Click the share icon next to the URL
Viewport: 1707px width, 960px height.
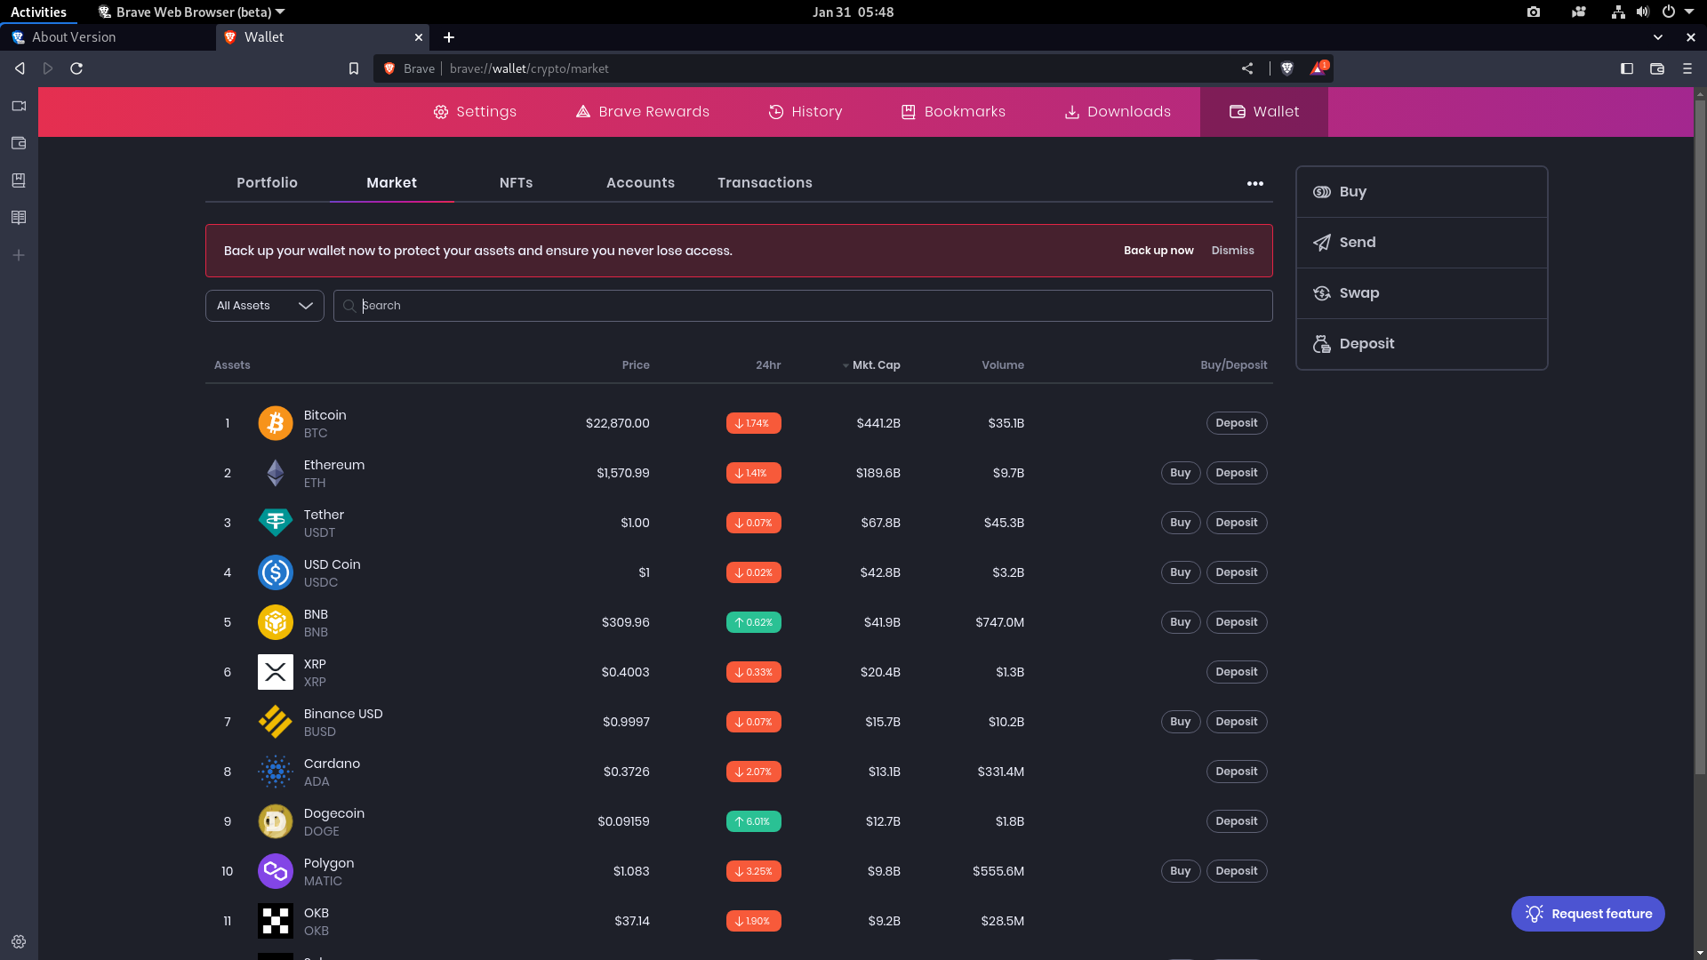pos(1247,68)
